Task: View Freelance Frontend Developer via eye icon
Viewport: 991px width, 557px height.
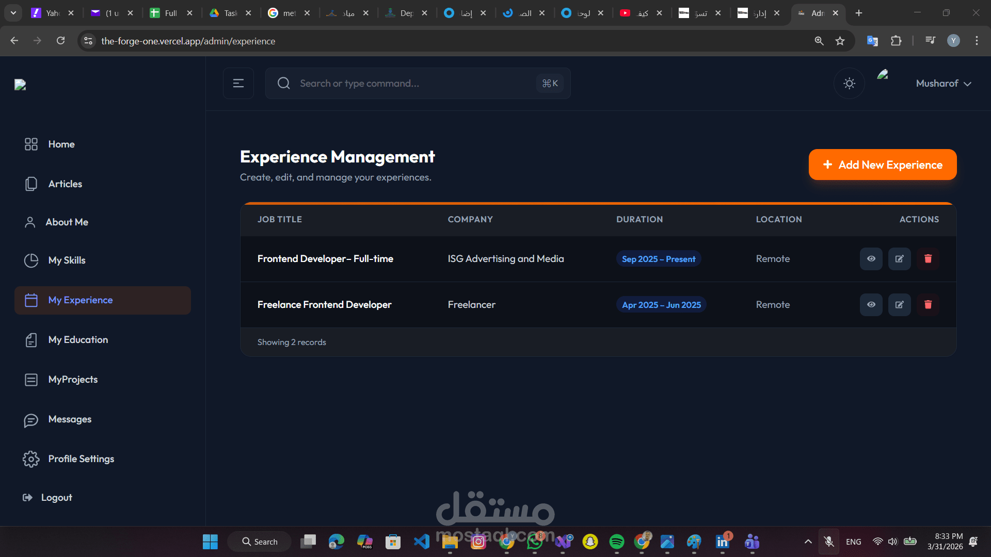Action: [871, 305]
